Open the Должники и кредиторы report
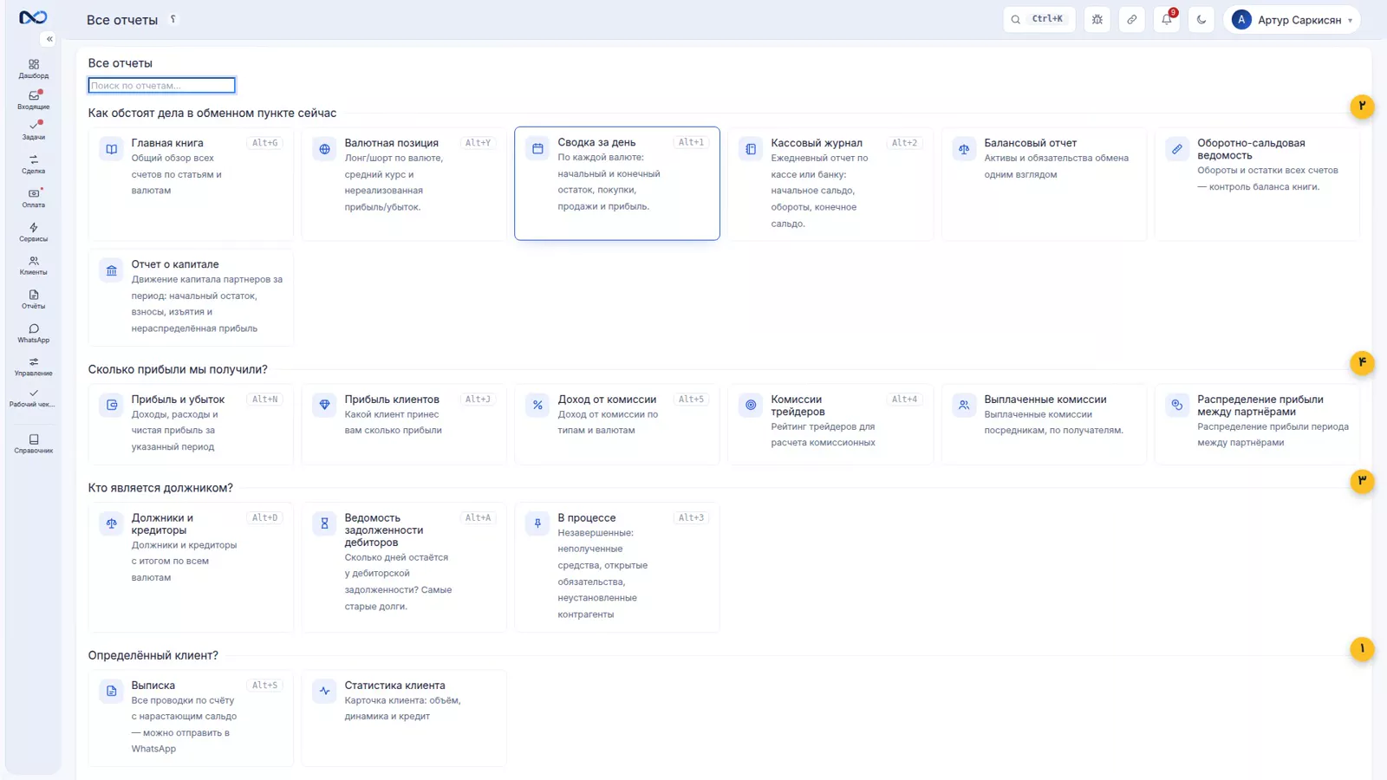 tap(191, 568)
